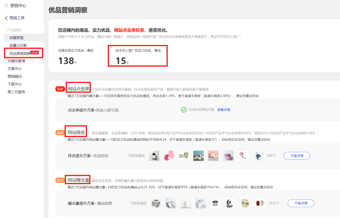
Task: Open first product thumbnail in 排名提升方案 row
Action: (x=155, y=156)
